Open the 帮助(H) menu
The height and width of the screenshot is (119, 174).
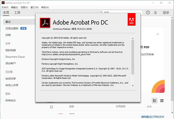(x=45, y=7)
